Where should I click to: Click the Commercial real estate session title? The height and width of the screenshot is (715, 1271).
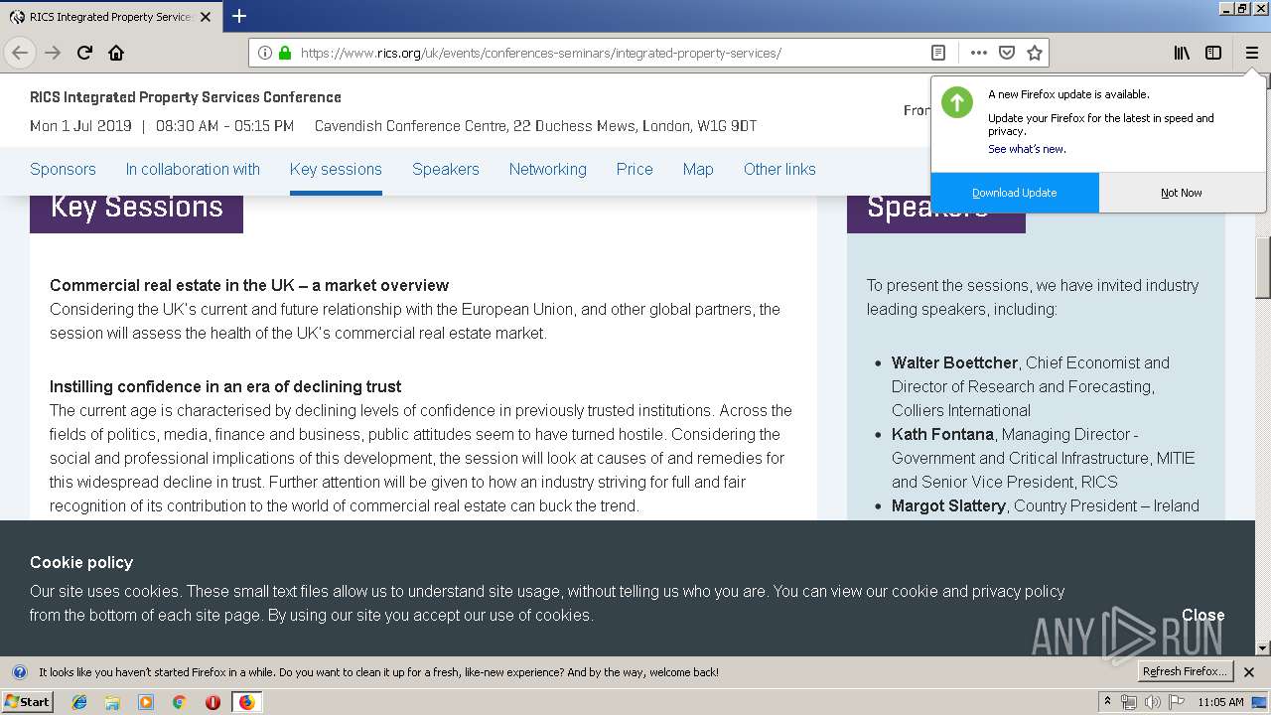(x=249, y=285)
